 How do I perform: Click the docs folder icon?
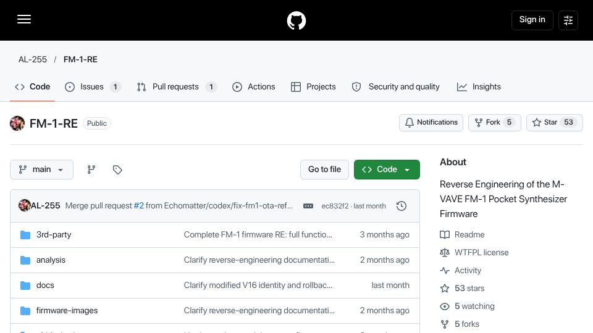25,286
